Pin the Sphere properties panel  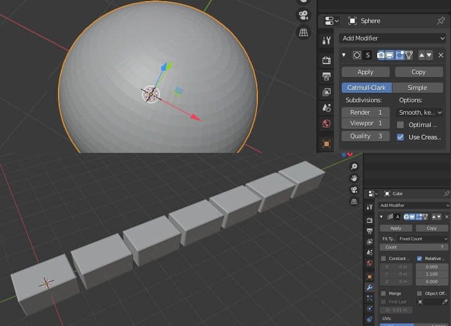point(440,21)
